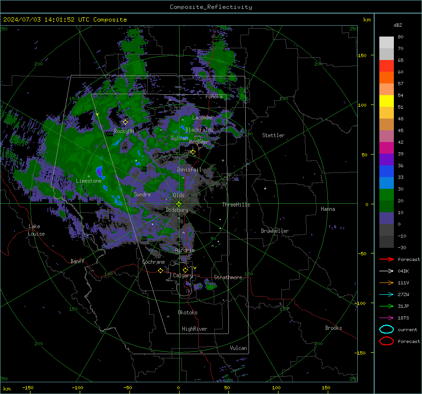Click the light blue 30-33 dBZ swatch
Image resolution: width=422 pixels, height=394 pixels.
coord(386,183)
